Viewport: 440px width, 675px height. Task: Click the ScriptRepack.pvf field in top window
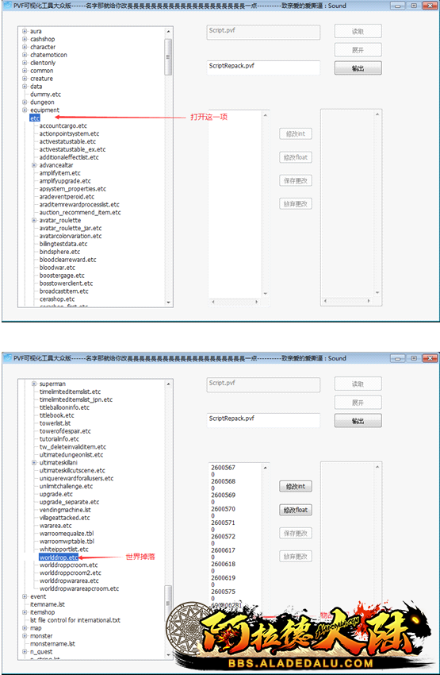click(x=263, y=67)
